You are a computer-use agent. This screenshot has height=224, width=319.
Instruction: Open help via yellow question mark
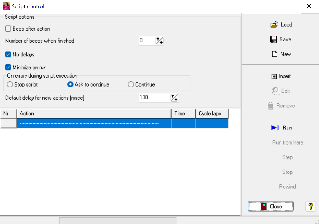pyautogui.click(x=311, y=207)
